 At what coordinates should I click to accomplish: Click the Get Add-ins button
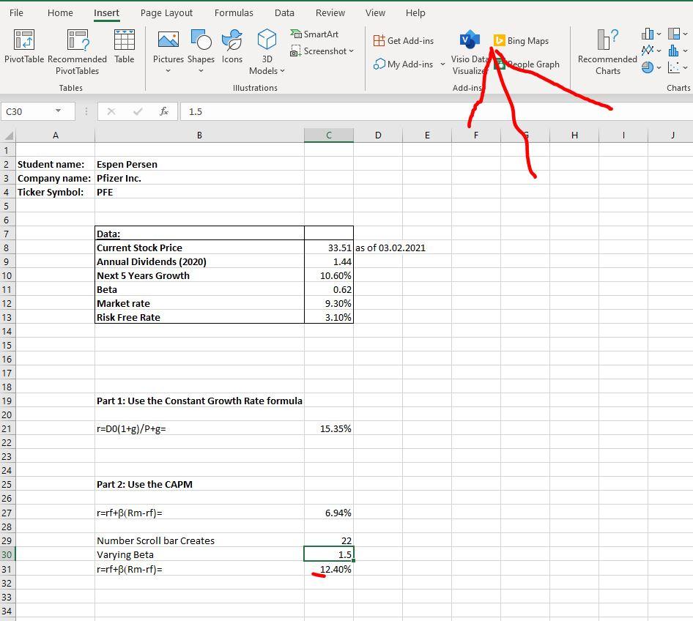click(x=404, y=40)
